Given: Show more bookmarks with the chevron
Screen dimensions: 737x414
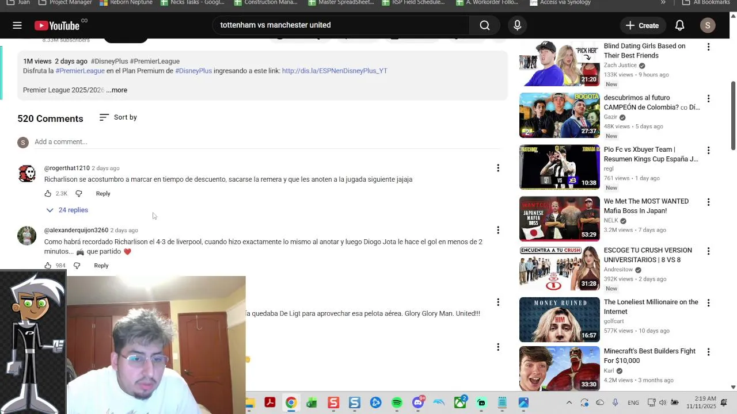Looking at the screenshot, I should 663,2.
